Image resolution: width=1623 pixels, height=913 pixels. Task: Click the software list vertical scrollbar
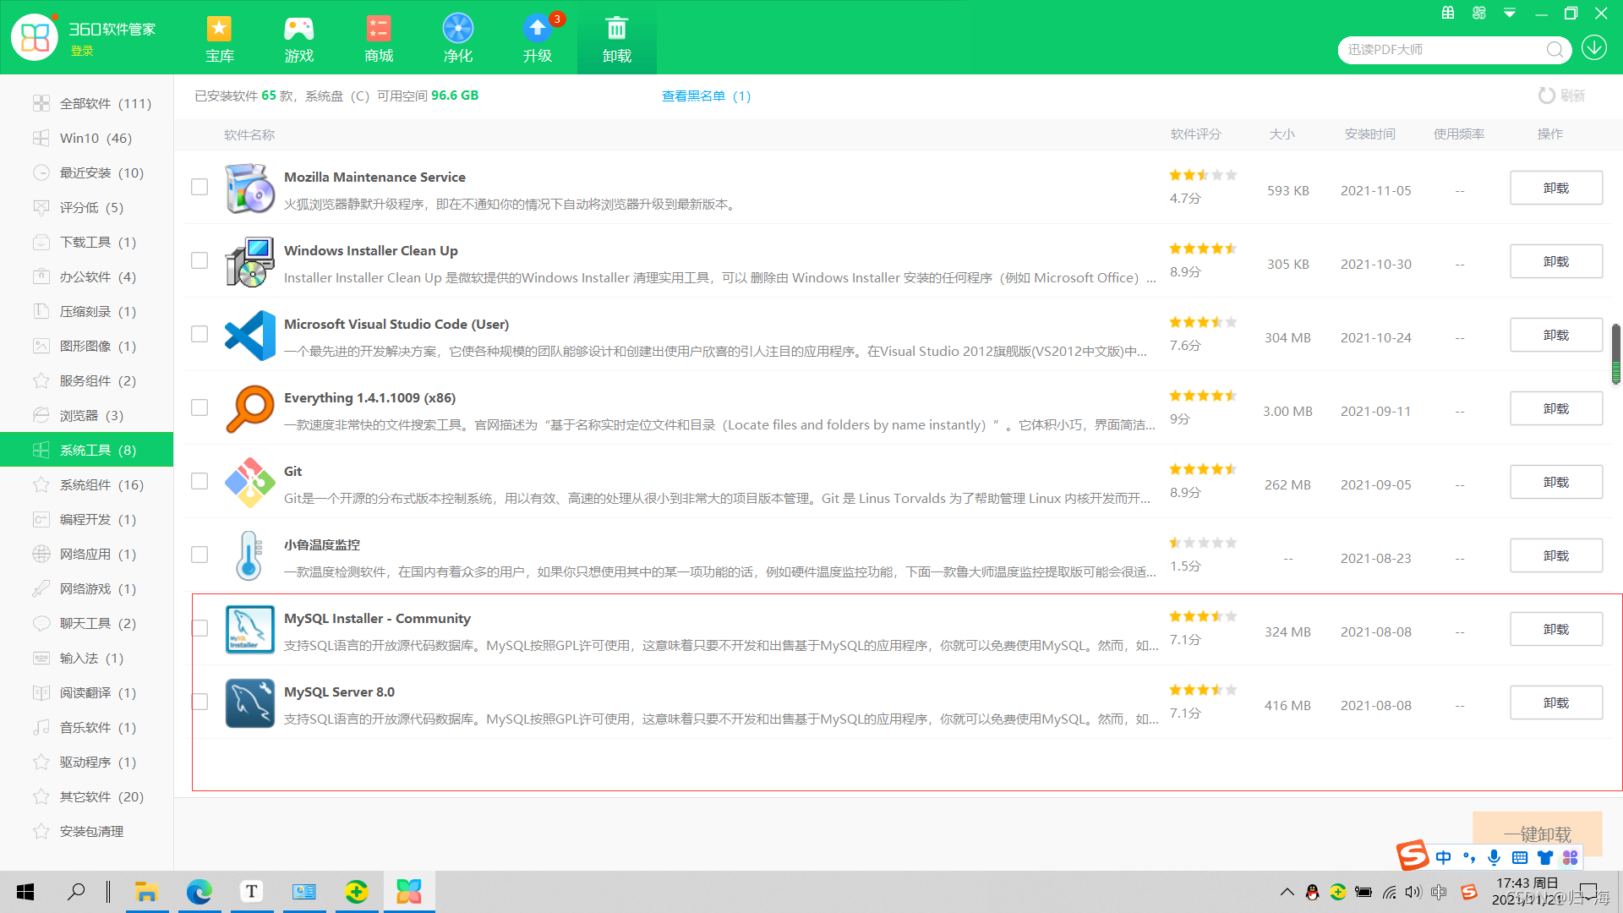1615,353
